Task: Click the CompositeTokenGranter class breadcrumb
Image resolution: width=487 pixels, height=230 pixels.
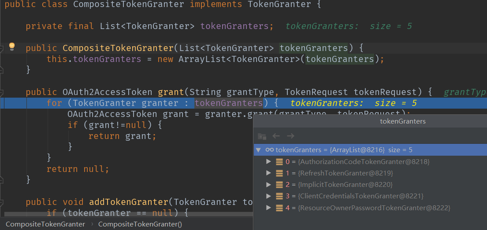Action: (45, 224)
